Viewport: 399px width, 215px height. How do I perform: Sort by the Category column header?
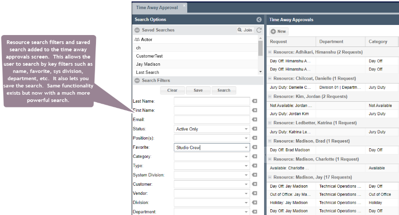pyautogui.click(x=381, y=41)
